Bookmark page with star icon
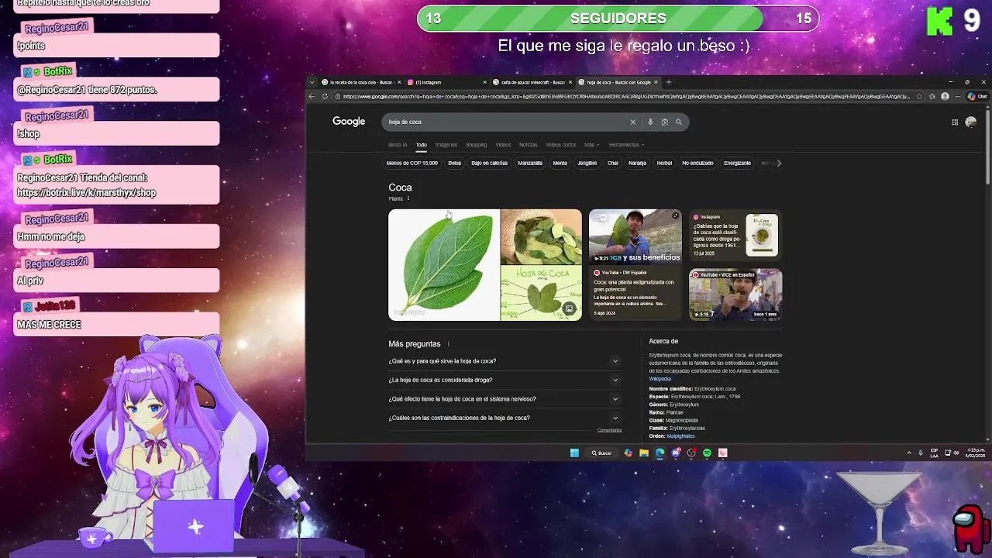The height and width of the screenshot is (558, 992). tap(920, 96)
